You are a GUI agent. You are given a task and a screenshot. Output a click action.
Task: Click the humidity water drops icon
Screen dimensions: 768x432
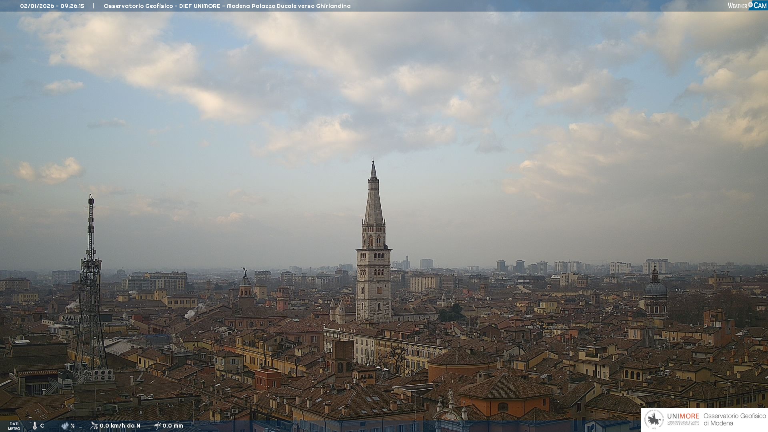tap(65, 426)
